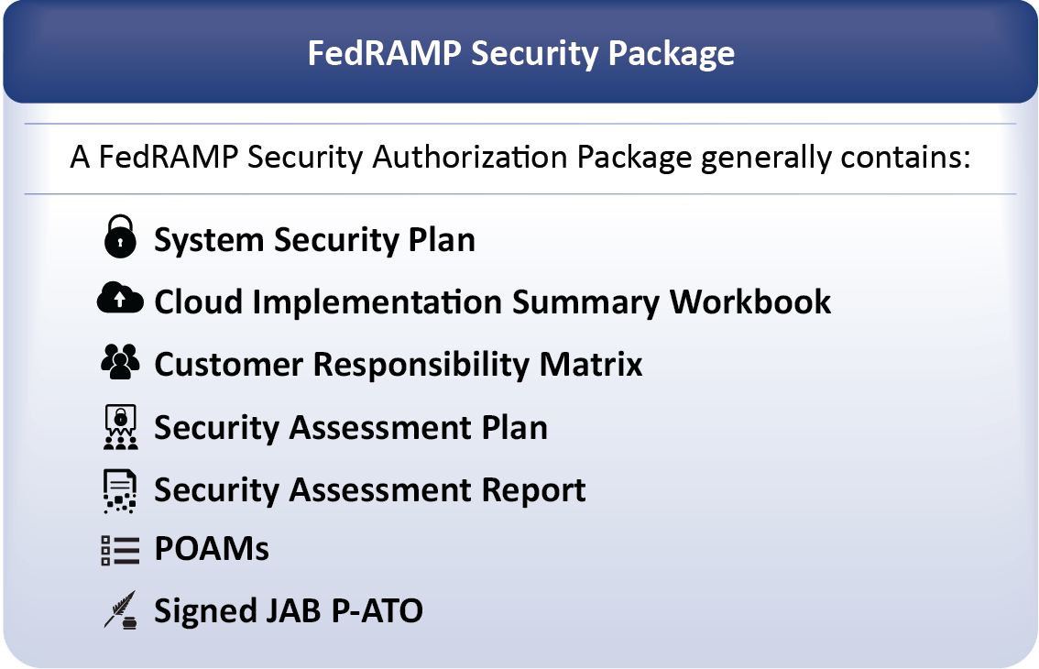1039x669 pixels.
Task: Click the blue header banner
Action: point(520,51)
